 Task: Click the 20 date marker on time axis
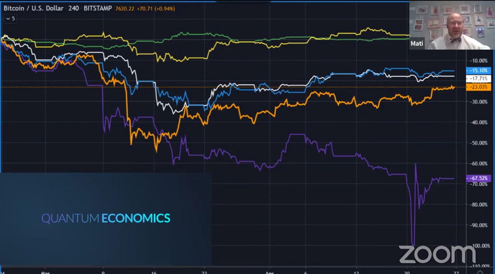tap(407, 272)
